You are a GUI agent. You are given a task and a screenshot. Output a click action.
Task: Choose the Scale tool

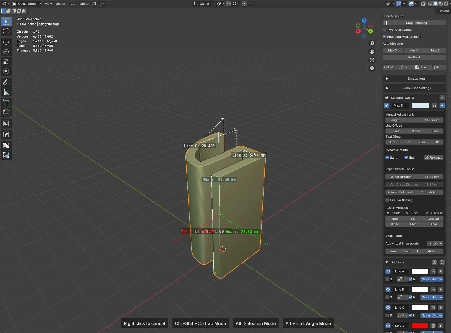pos(6,62)
